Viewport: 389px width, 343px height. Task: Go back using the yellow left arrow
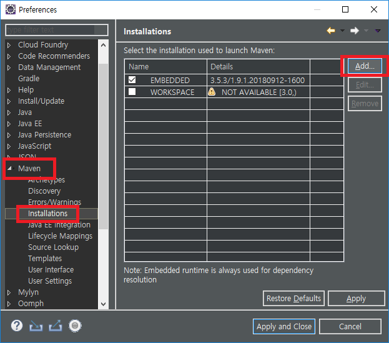click(331, 31)
